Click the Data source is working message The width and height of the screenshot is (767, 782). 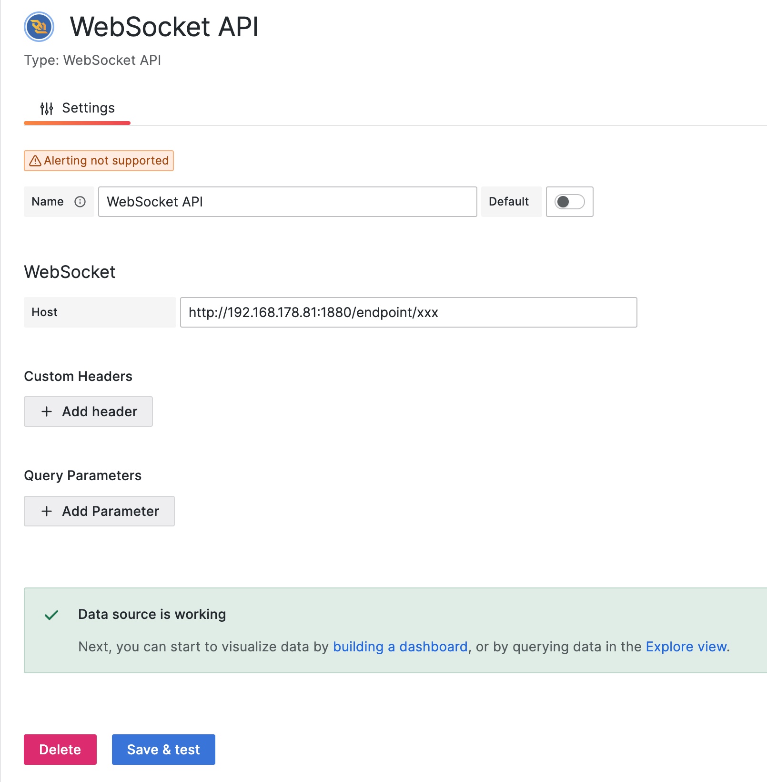pos(151,615)
